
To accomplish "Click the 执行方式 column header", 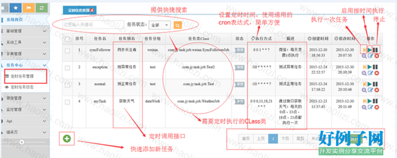I will (261, 39).
